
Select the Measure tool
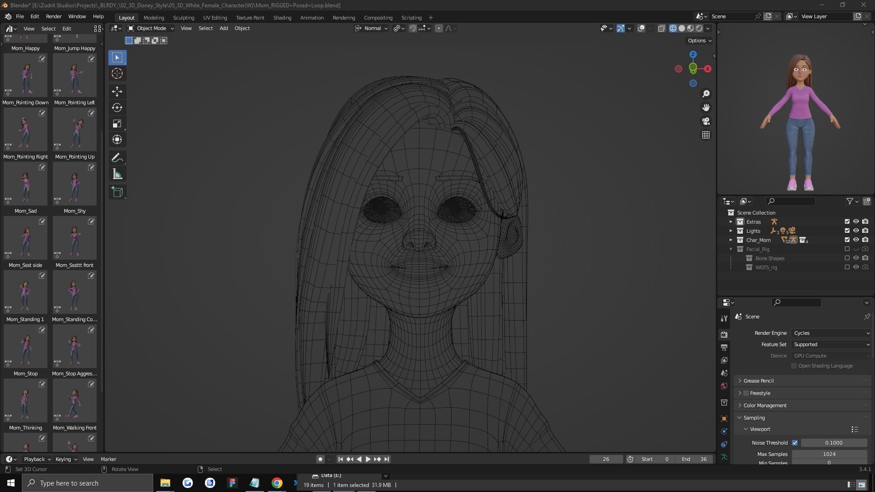pyautogui.click(x=117, y=174)
